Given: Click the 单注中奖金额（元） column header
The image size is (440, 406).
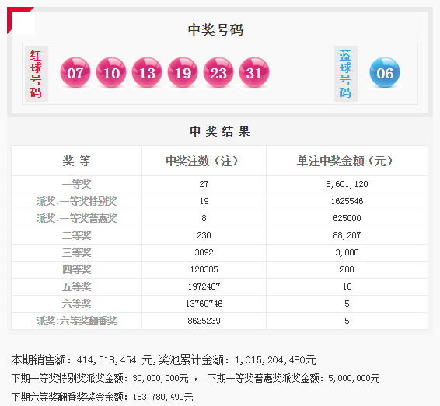Looking at the screenshot, I should point(344,161).
